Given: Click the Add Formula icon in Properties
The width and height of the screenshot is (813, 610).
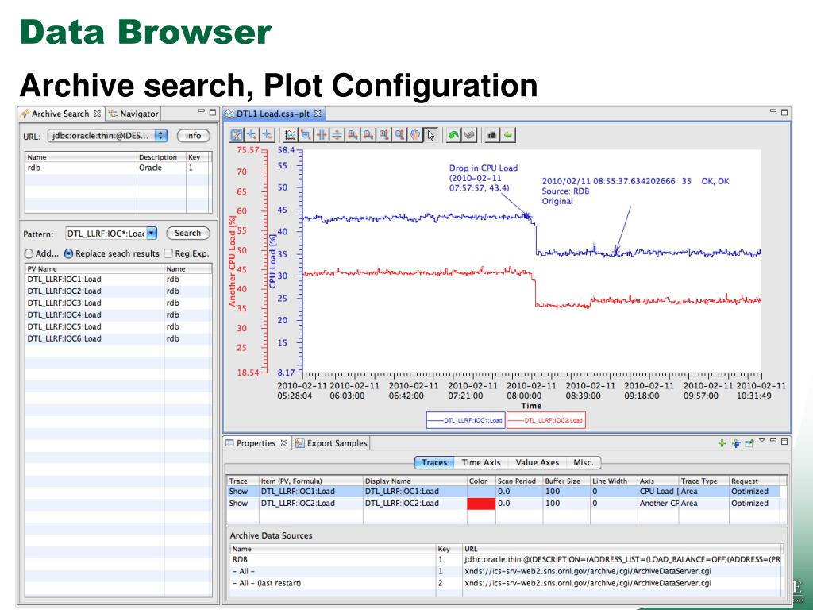Looking at the screenshot, I should (x=736, y=443).
